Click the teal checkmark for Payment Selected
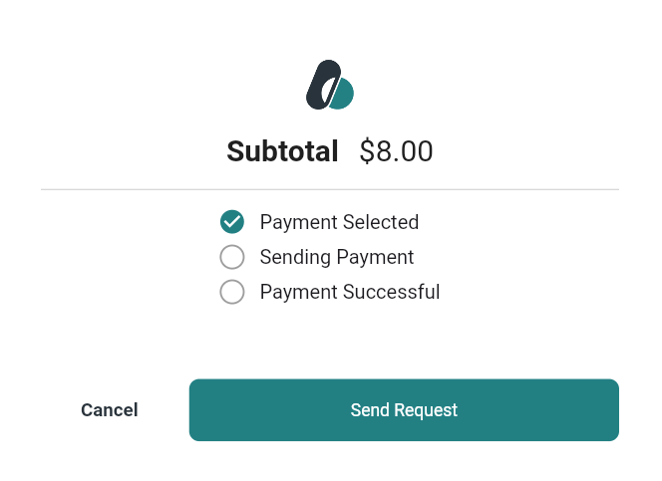The height and width of the screenshot is (481, 662). pyautogui.click(x=232, y=222)
